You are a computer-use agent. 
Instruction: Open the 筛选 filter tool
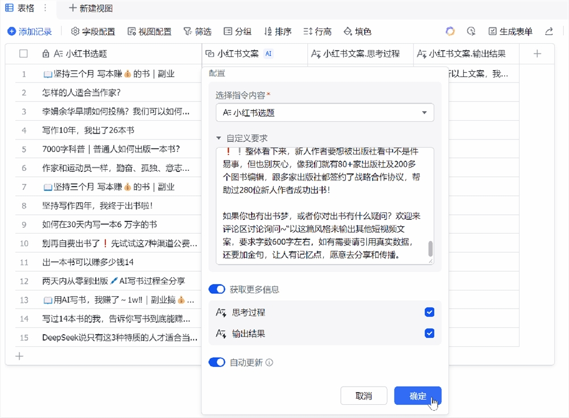click(197, 32)
